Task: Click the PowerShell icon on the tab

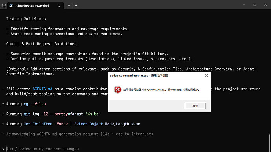Action: click(11, 6)
